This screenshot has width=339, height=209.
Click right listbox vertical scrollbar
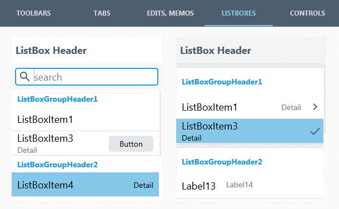coord(325,99)
